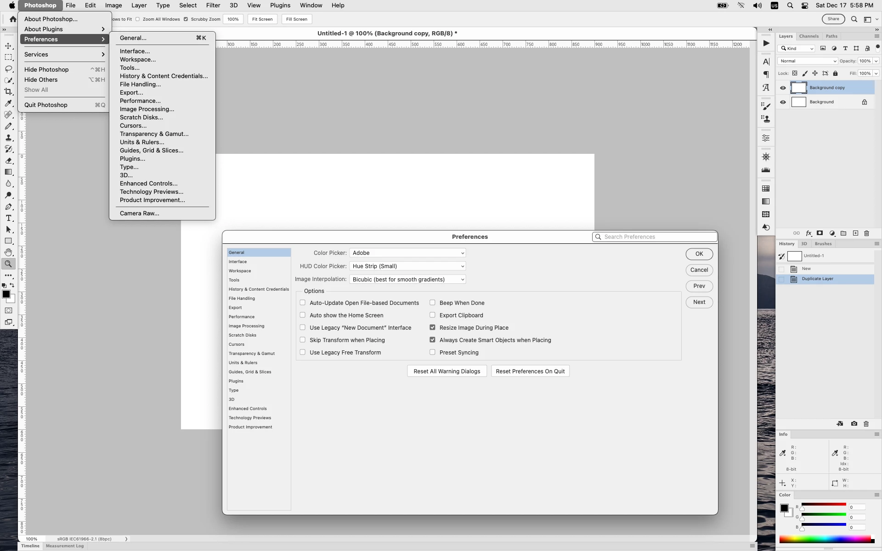Click Reset Preferences On Quit button

[x=530, y=371]
